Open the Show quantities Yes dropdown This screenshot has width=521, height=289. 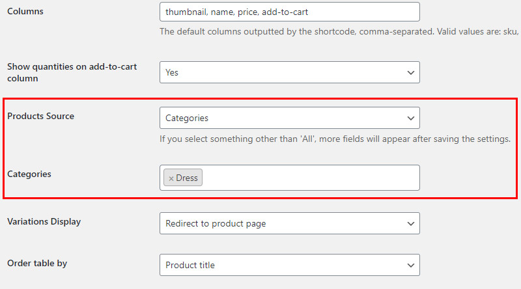[289, 72]
